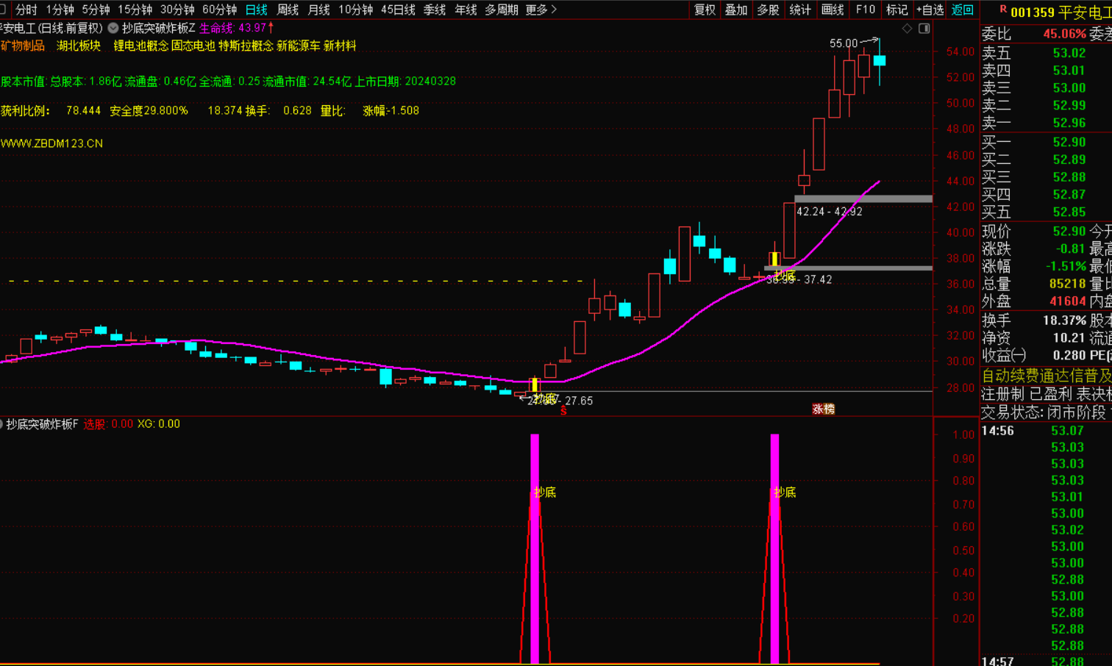
Task: Click the red S marker under the chart
Action: 563,411
